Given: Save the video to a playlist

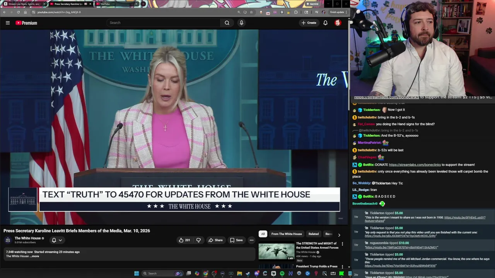Looking at the screenshot, I should [236, 240].
